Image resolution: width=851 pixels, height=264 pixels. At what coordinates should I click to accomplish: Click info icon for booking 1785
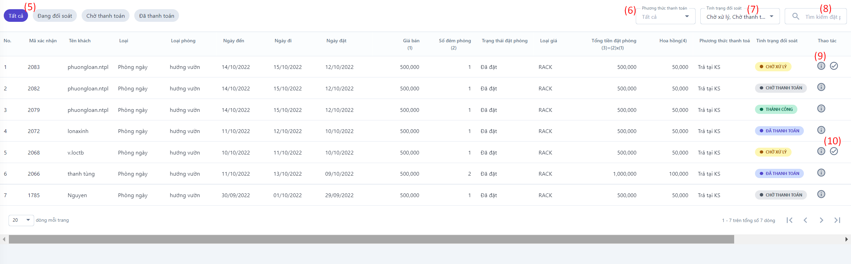[821, 194]
